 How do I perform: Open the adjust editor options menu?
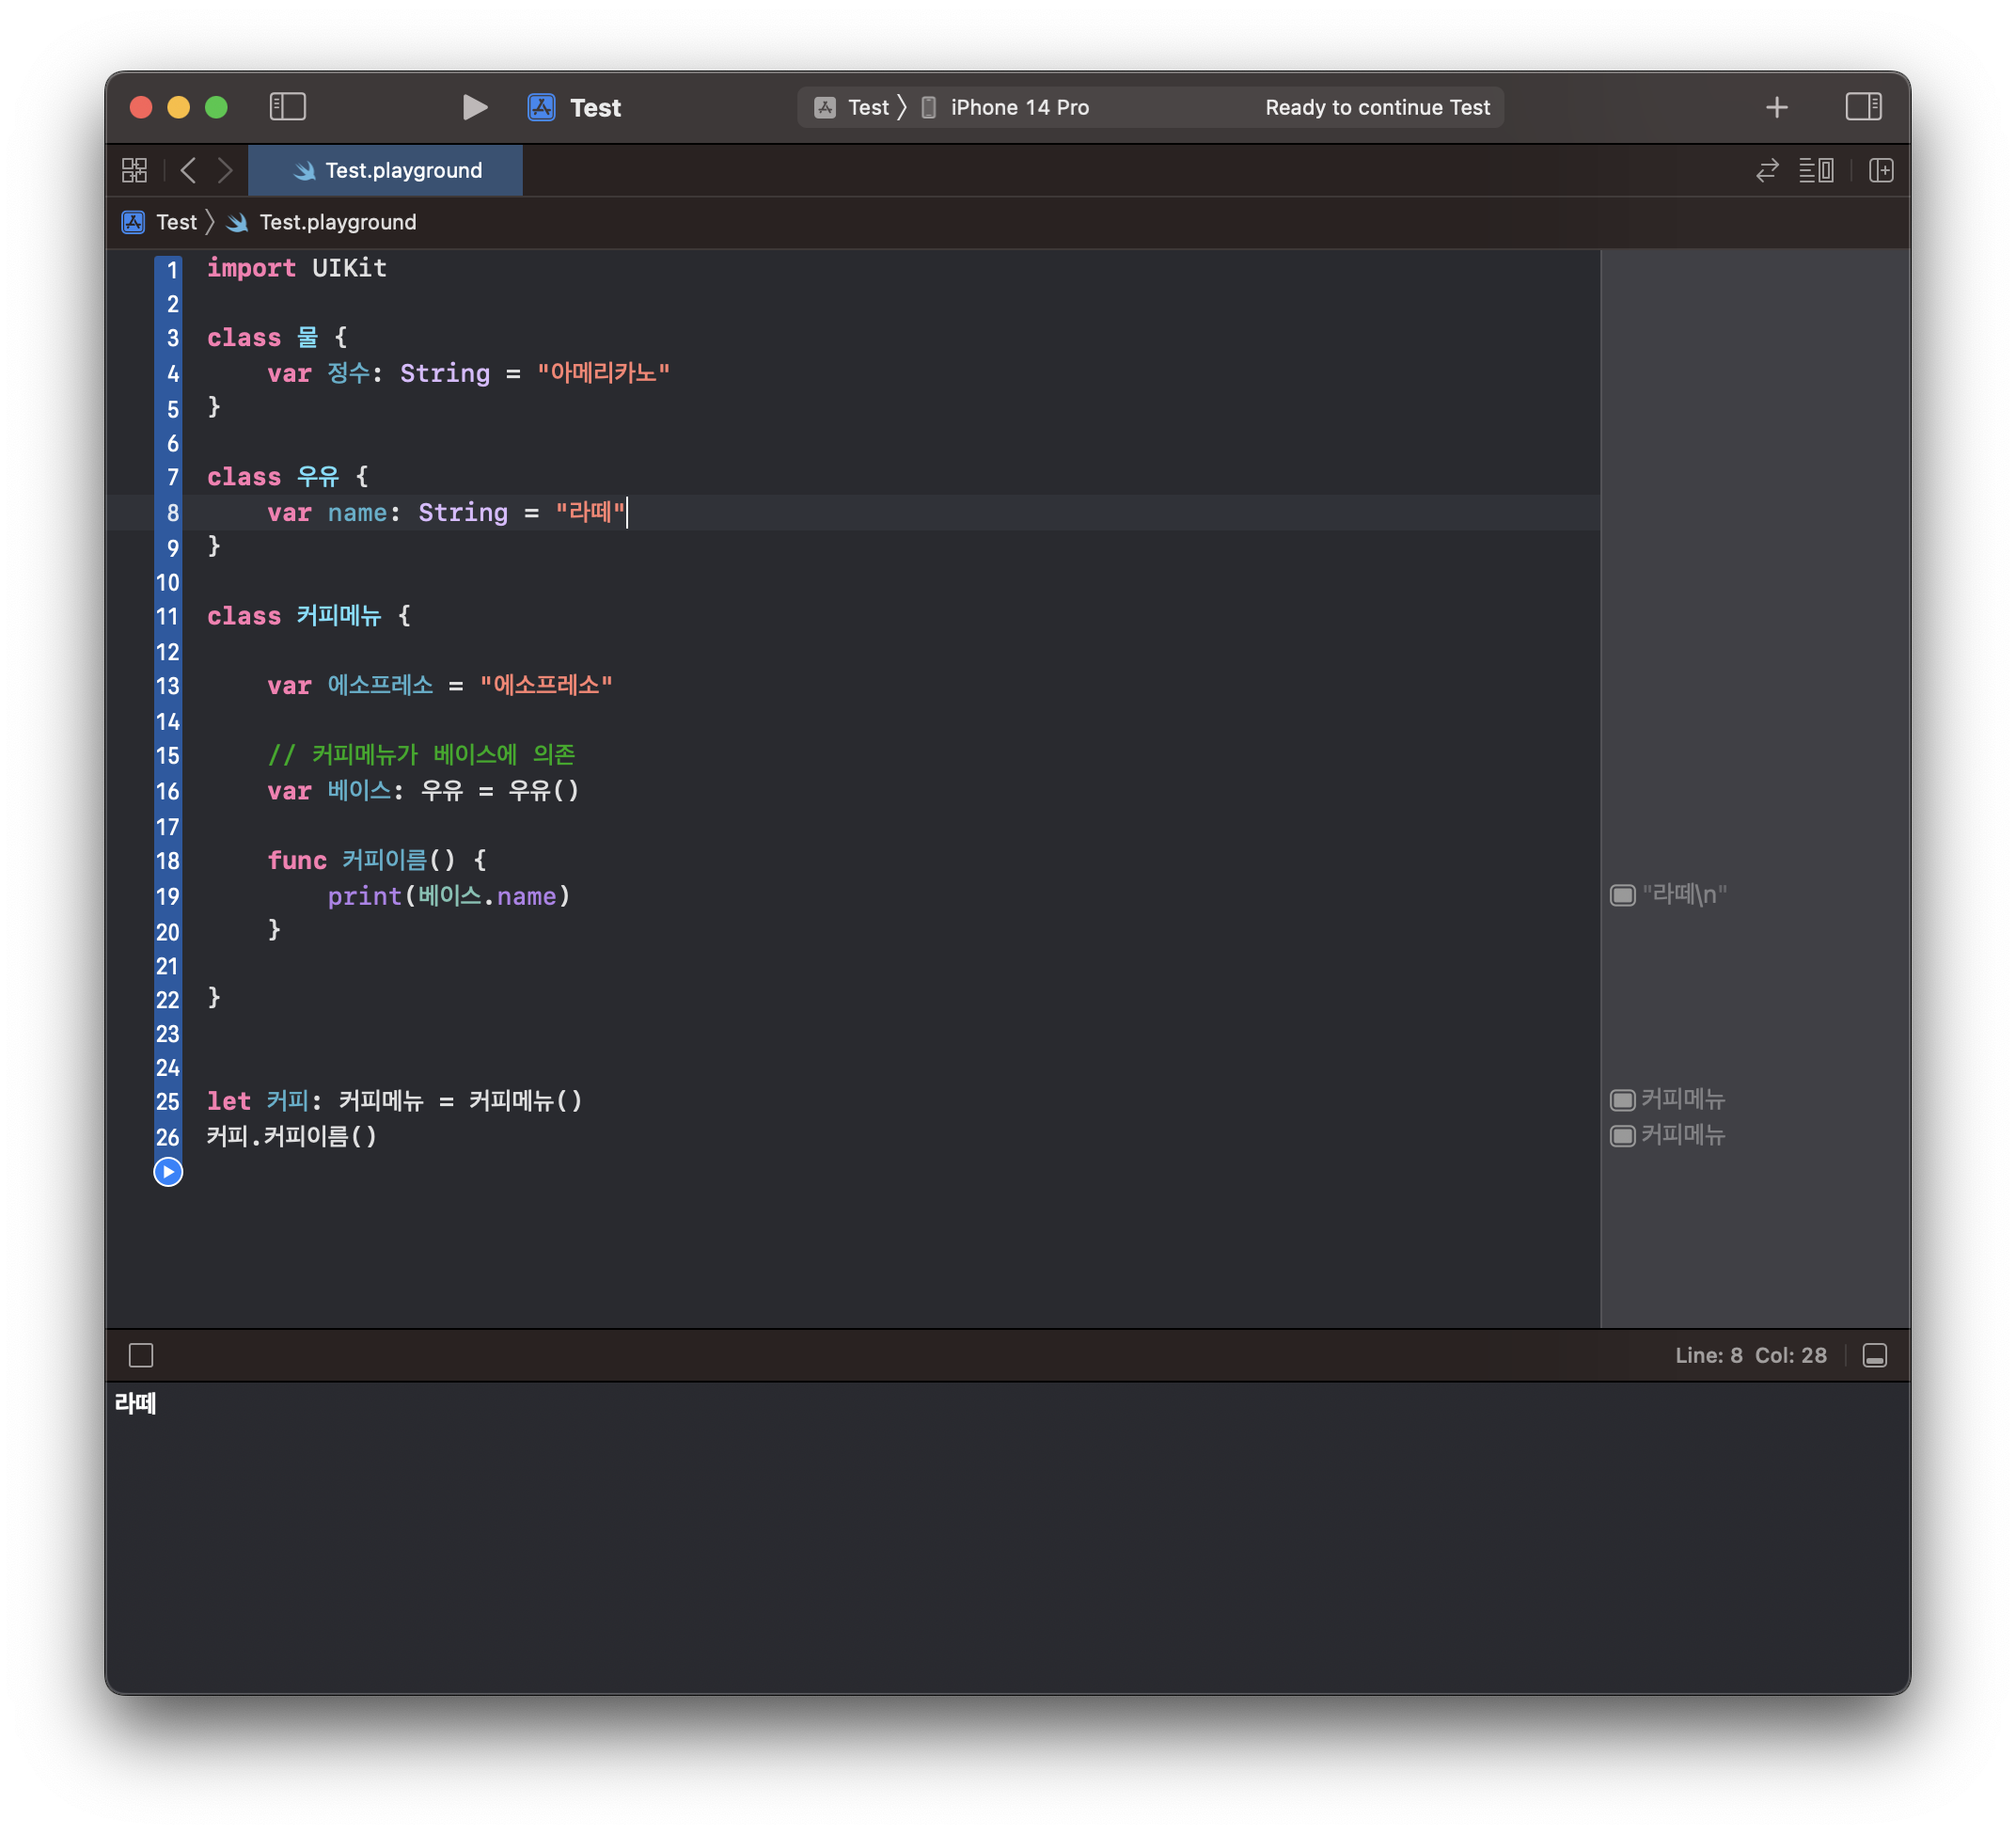coord(1815,171)
